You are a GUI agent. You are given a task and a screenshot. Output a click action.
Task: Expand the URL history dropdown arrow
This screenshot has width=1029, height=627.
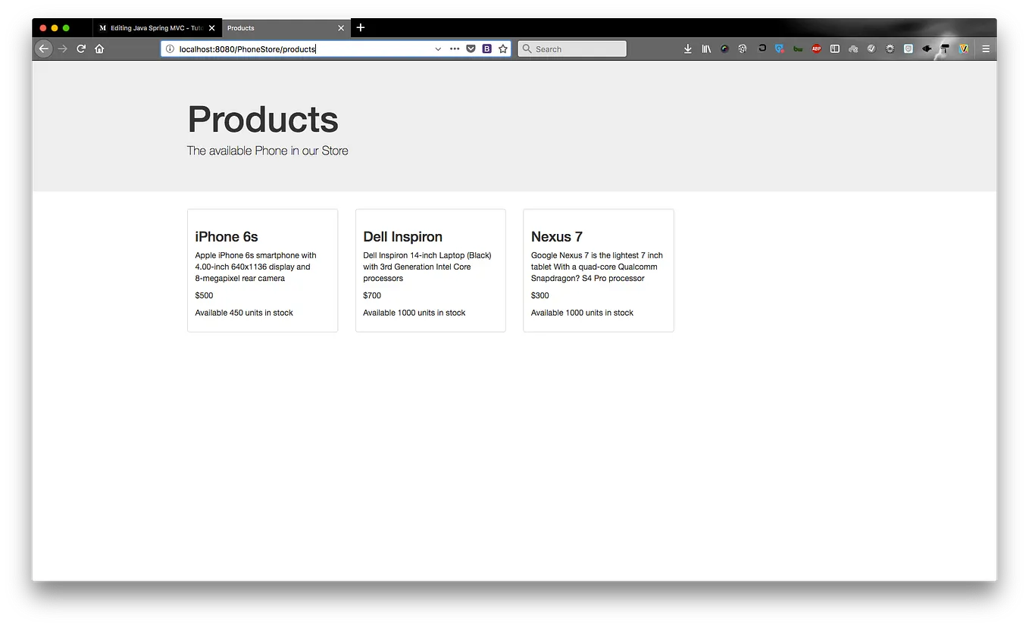[438, 48]
